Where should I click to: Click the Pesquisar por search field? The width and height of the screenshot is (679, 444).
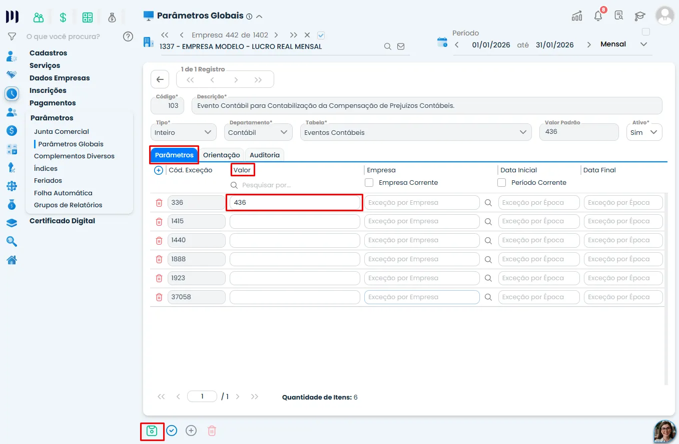(295, 185)
